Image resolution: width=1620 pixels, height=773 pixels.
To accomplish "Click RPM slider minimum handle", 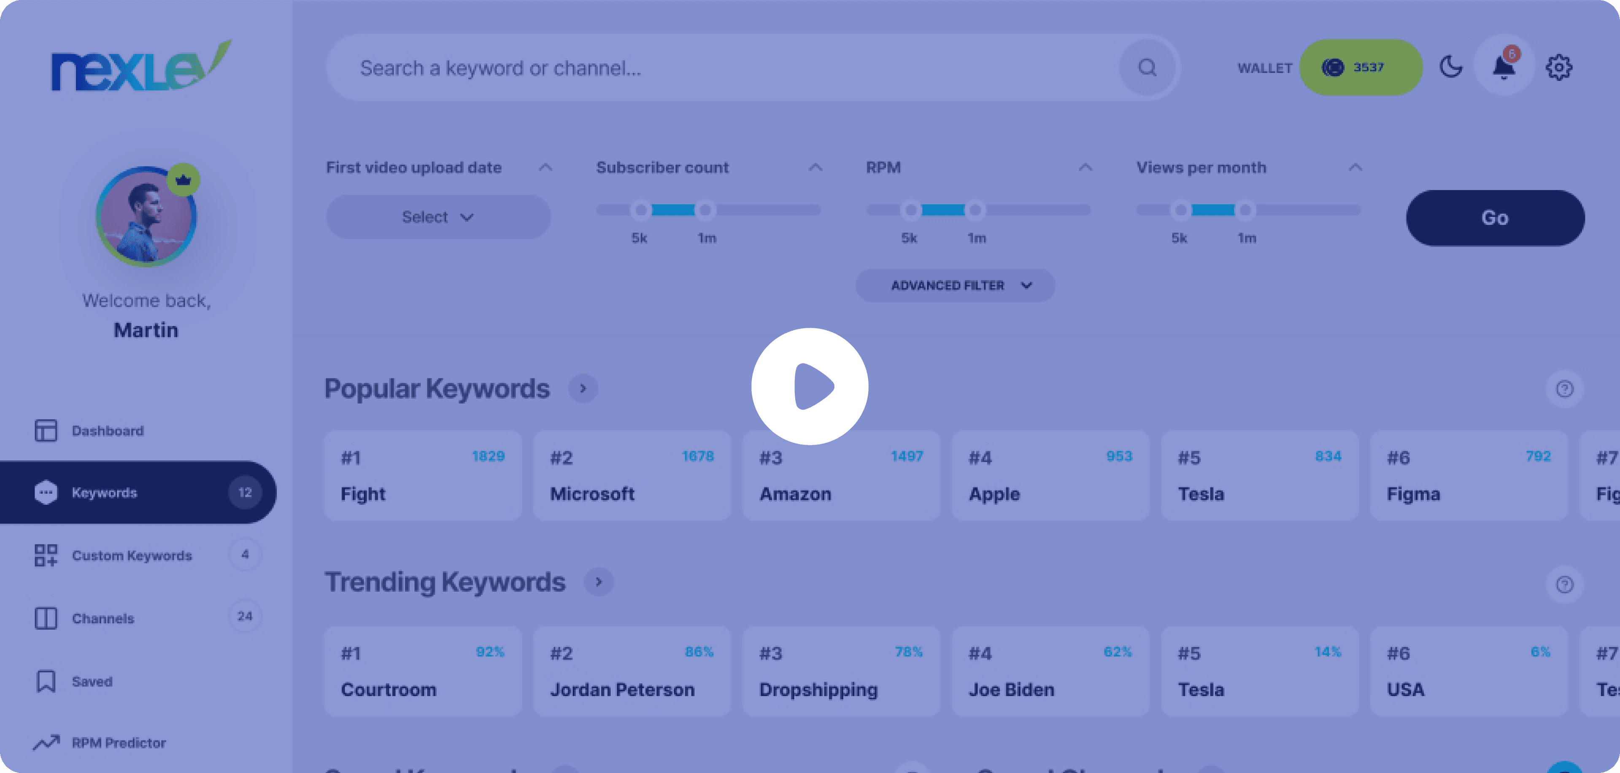I will [911, 210].
